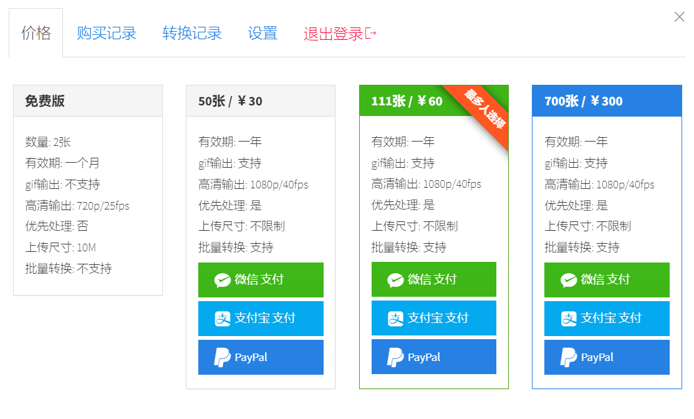Open the 设置 tab
Image resolution: width=694 pixels, height=419 pixels.
click(263, 34)
